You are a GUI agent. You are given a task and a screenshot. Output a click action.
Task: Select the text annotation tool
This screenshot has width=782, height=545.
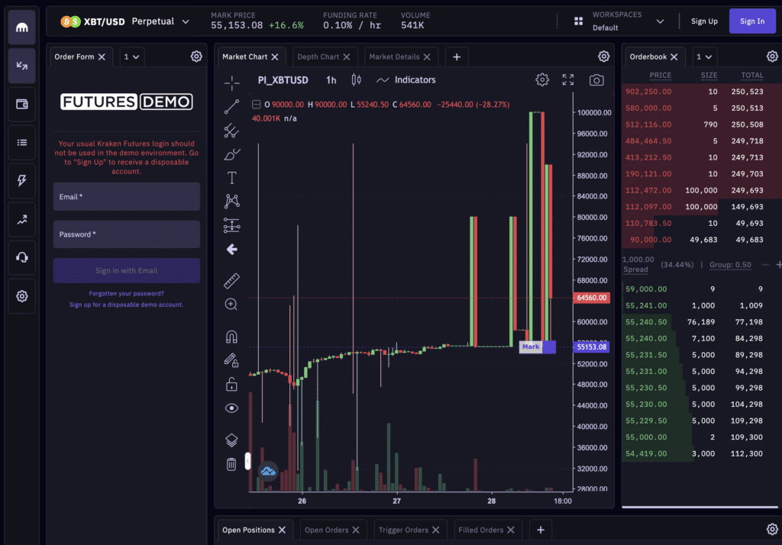point(231,178)
